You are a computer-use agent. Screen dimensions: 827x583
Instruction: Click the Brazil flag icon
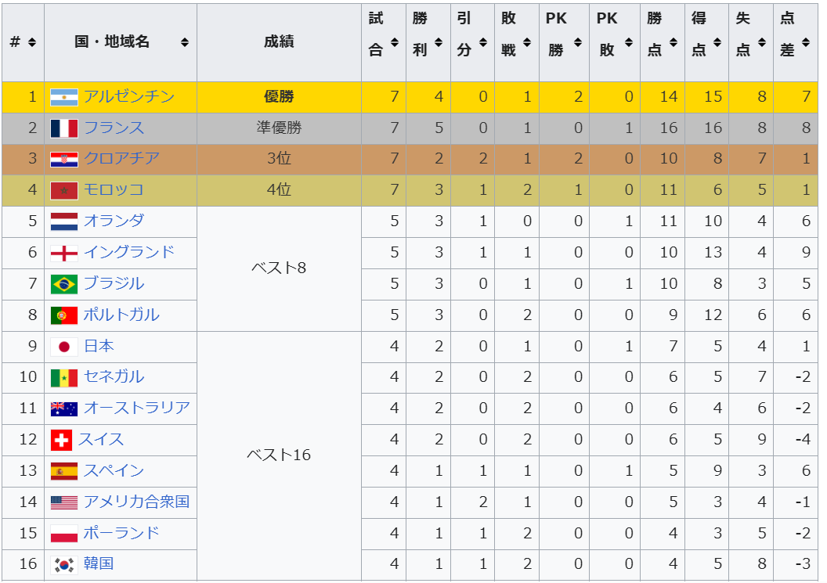[63, 284]
